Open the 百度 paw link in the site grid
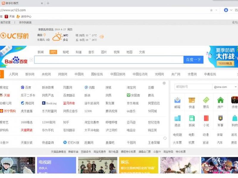Image resolution: width=238 pixels, height=178 pixels. [x=26, y=87]
